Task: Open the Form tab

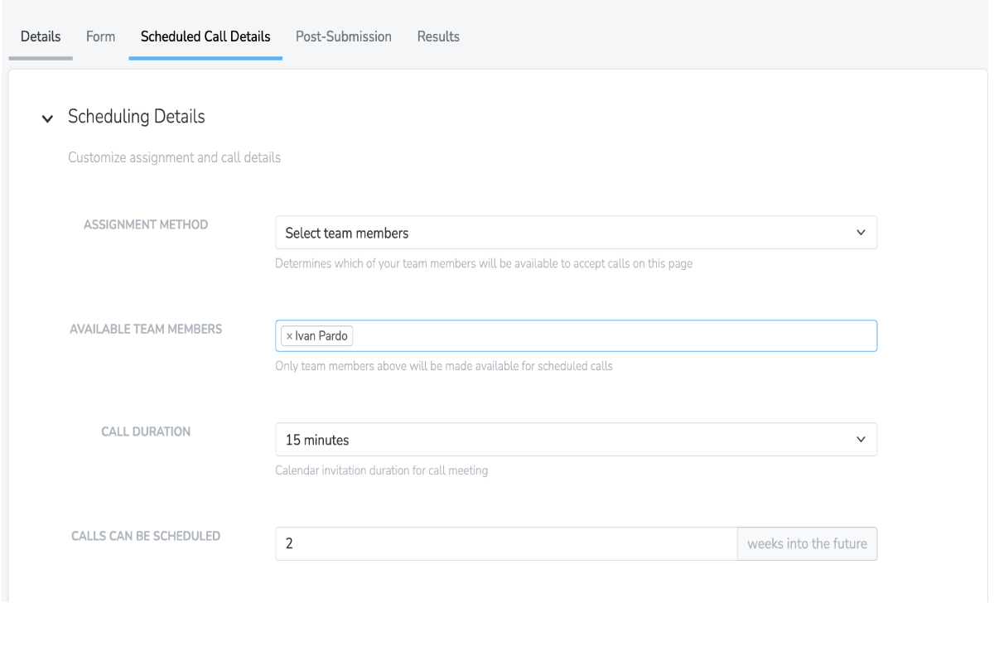Action: pos(100,36)
